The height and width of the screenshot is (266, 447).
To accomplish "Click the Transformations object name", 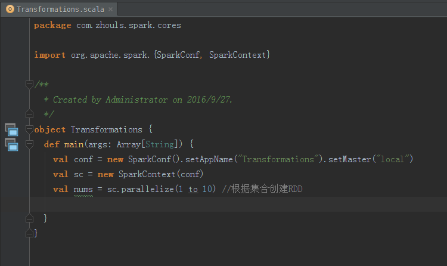I will click(x=106, y=129).
